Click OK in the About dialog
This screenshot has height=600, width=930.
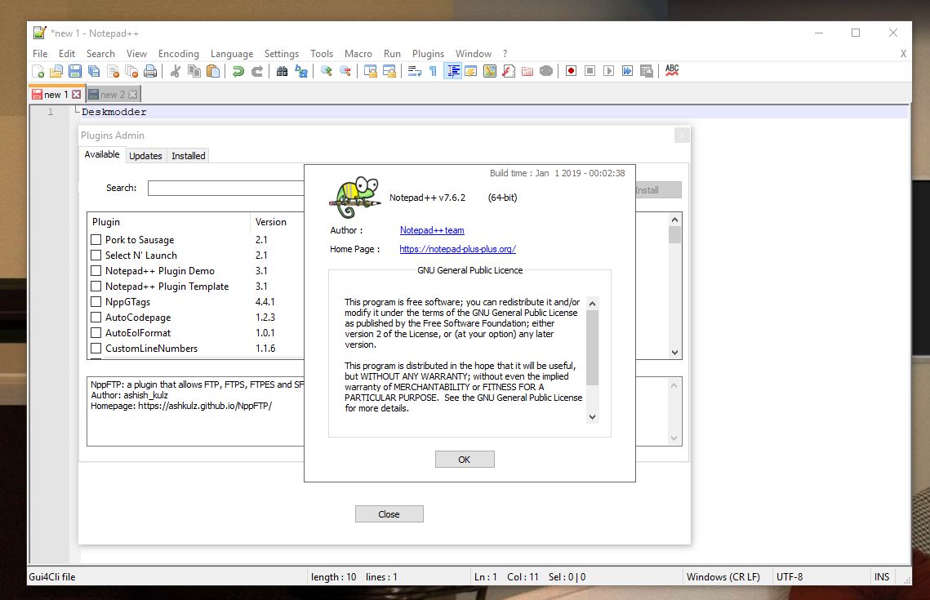tap(465, 460)
